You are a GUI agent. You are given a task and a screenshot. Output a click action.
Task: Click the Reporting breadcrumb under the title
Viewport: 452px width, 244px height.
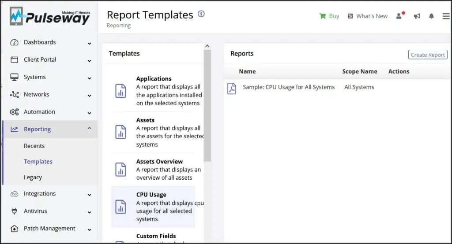(118, 25)
